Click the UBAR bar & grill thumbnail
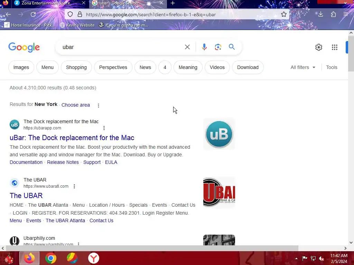 pyautogui.click(x=219, y=192)
